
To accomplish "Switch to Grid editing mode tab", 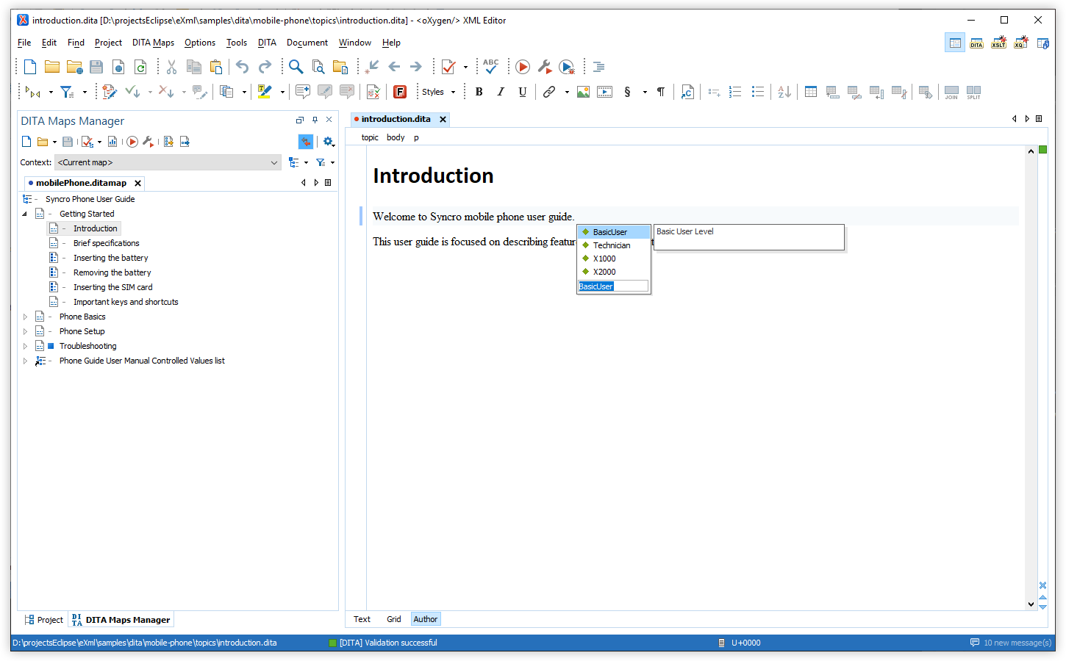I will (394, 619).
